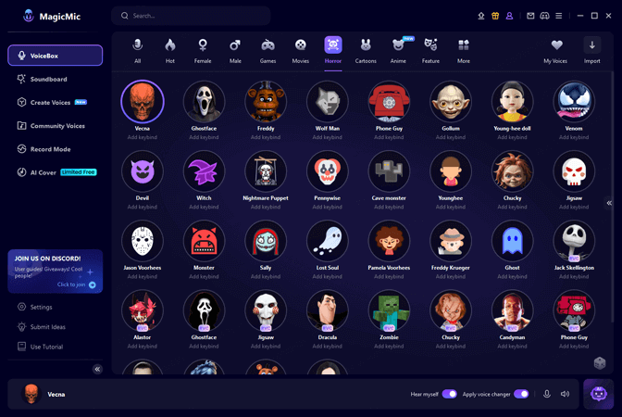This screenshot has height=417, width=622.
Task: Add keybind for Freddy Krueger
Action: click(x=451, y=276)
